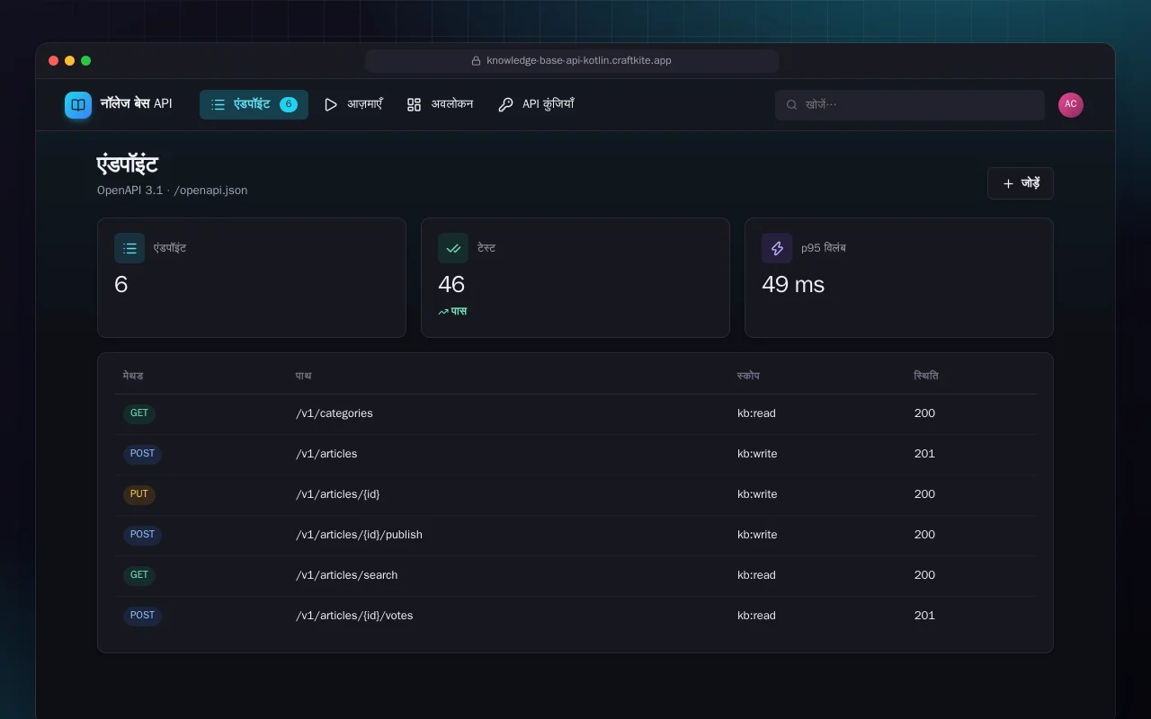Click the स्कोप column header
The image size is (1151, 719).
[748, 376]
